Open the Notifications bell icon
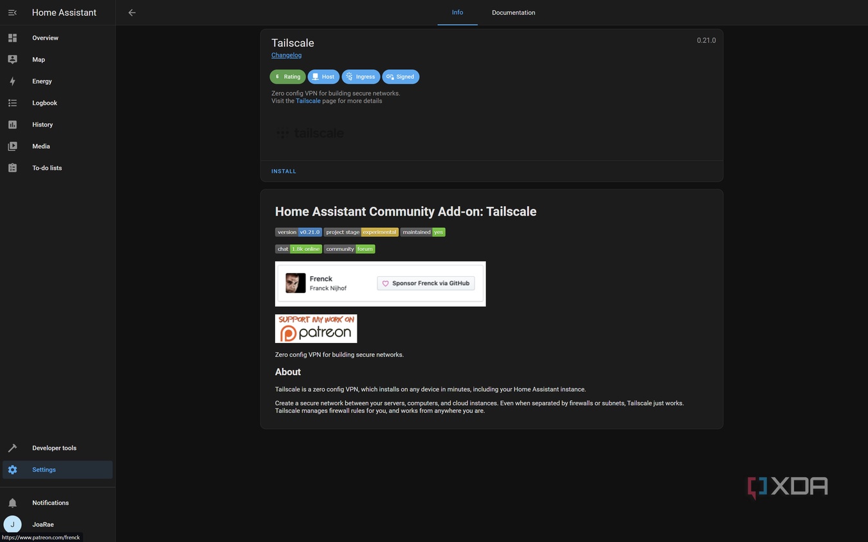The width and height of the screenshot is (868, 542). [x=12, y=503]
